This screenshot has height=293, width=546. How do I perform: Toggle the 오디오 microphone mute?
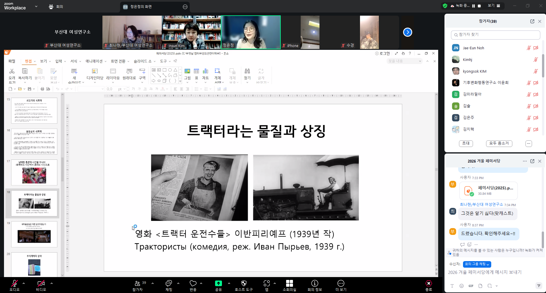(x=14, y=283)
